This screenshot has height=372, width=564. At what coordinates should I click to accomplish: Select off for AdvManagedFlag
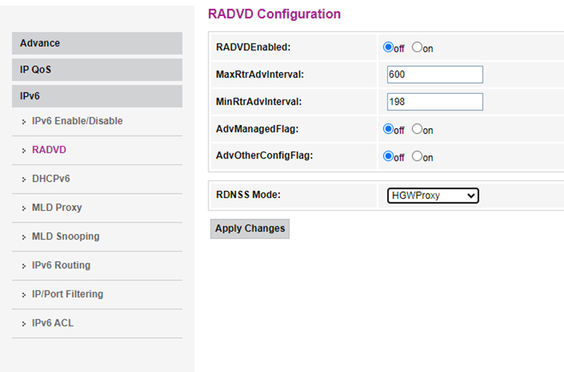tap(388, 129)
